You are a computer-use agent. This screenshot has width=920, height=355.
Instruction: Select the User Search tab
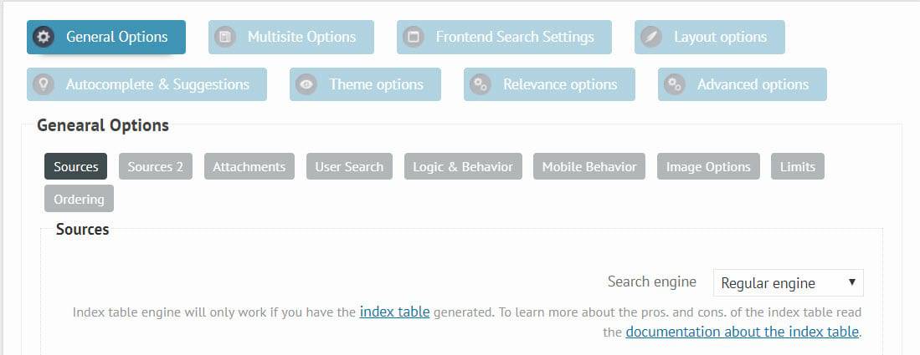tap(349, 166)
